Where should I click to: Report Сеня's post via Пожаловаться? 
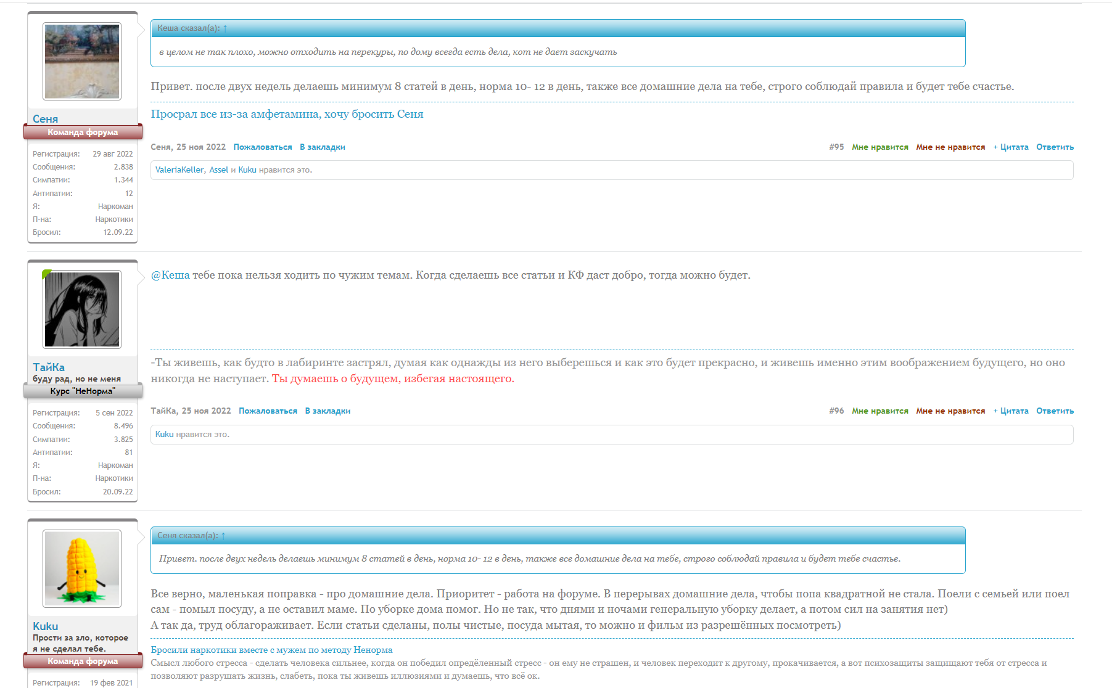(x=263, y=147)
